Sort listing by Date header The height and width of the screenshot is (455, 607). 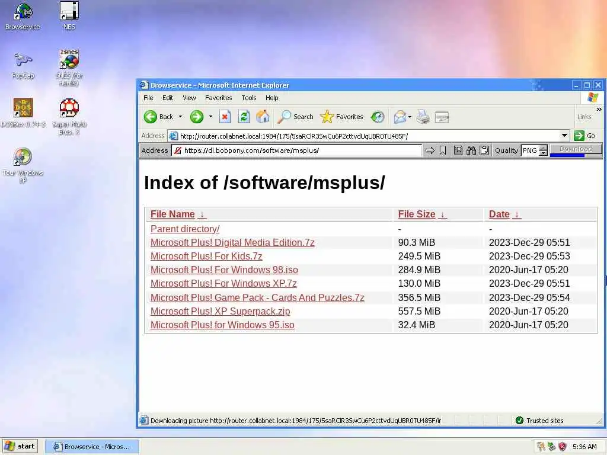(x=505, y=214)
